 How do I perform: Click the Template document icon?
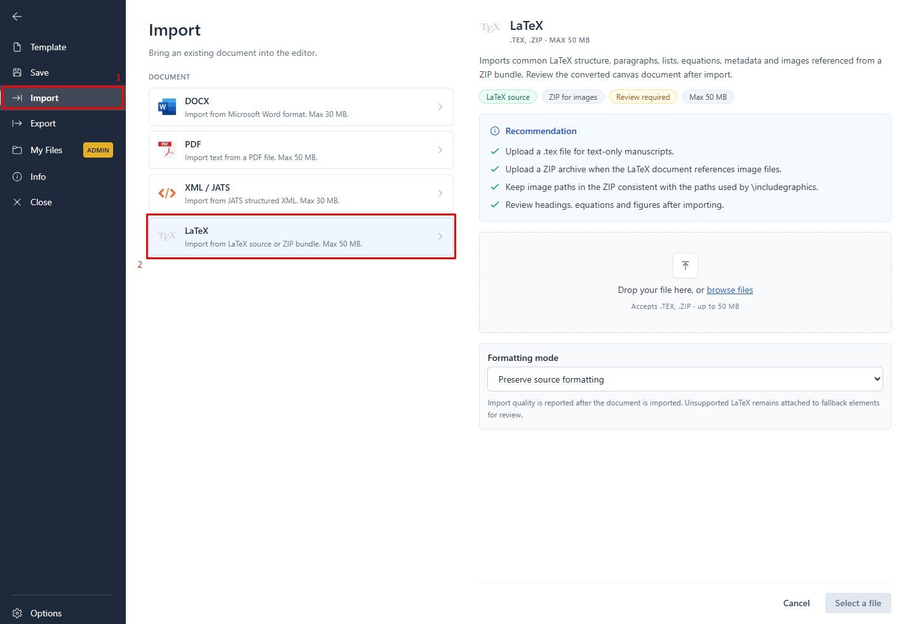pyautogui.click(x=17, y=47)
